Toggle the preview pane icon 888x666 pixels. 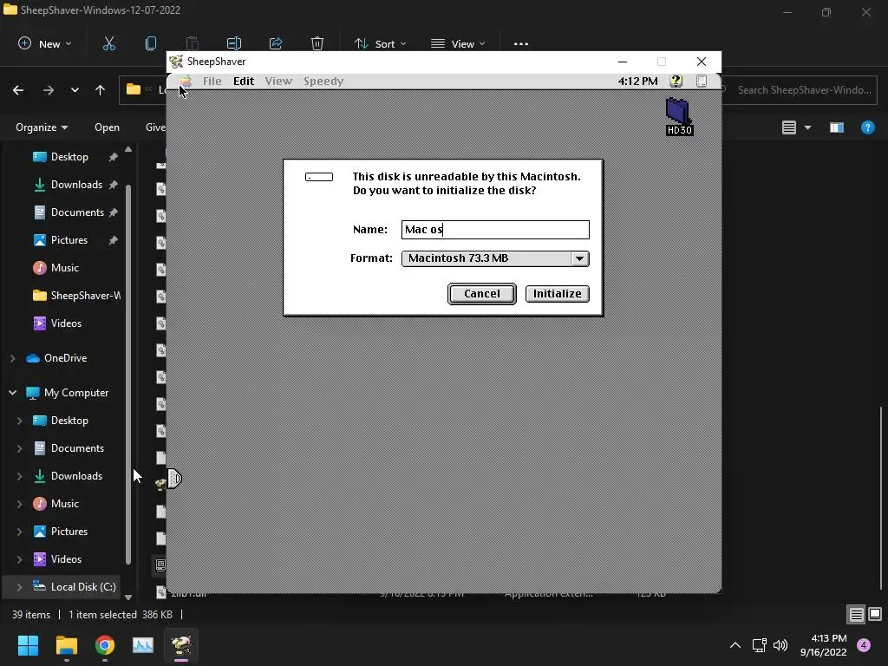click(837, 128)
